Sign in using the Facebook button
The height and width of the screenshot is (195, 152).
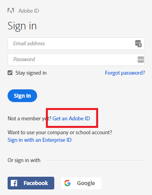[31, 183]
